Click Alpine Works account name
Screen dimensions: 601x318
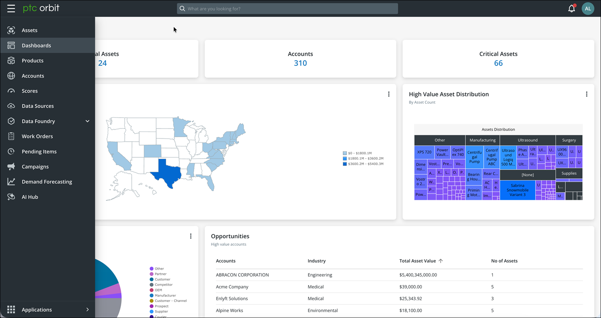(229, 311)
